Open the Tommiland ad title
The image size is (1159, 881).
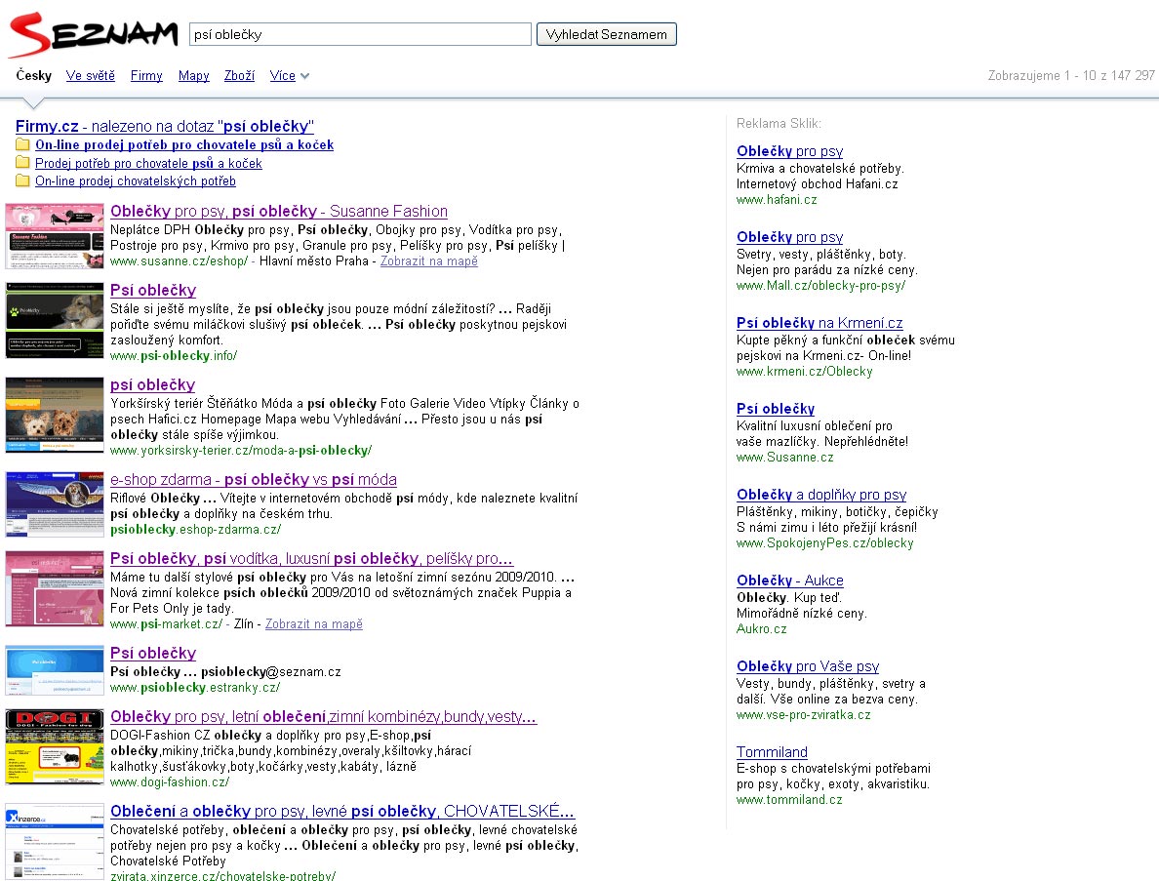coord(772,751)
